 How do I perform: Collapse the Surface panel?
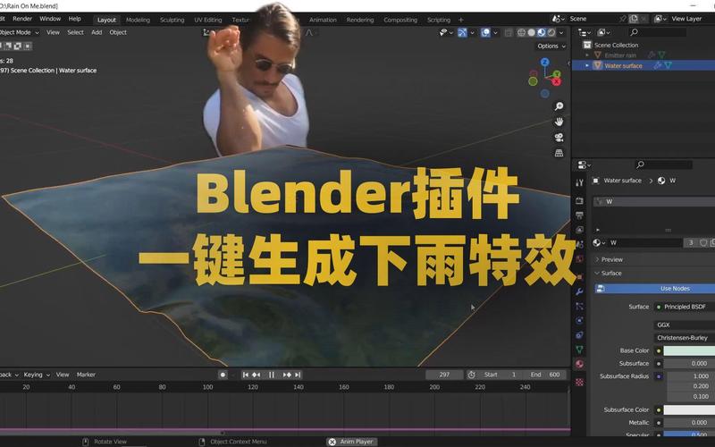point(611,274)
